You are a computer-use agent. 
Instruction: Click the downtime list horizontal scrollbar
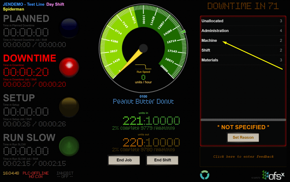pos(243,120)
